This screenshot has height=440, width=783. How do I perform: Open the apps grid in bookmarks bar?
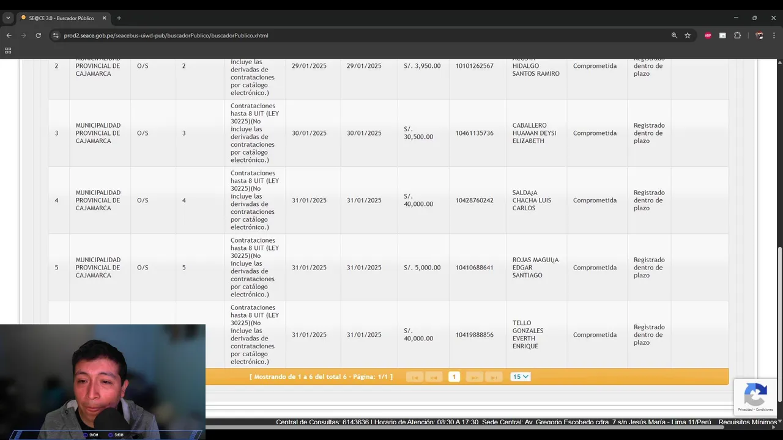(8, 51)
